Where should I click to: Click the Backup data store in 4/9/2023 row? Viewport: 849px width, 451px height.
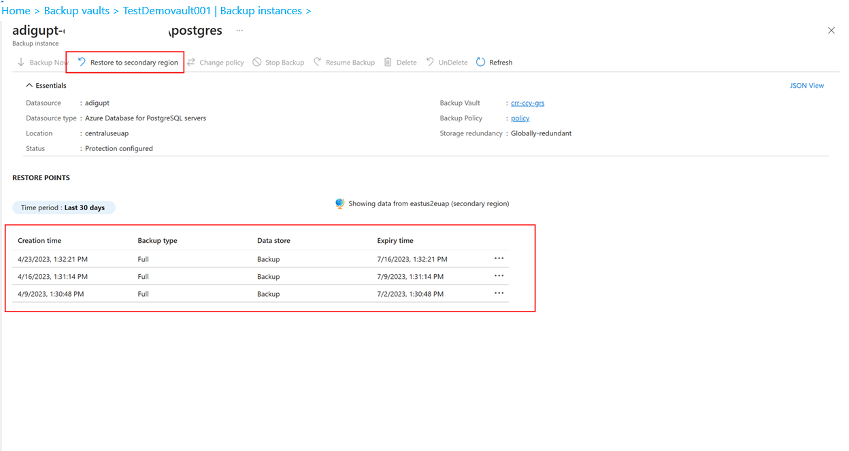(268, 294)
